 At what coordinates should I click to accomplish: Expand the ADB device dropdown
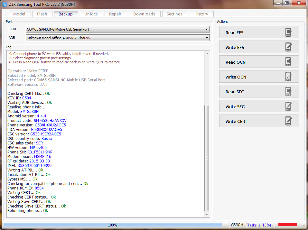click(x=207, y=38)
